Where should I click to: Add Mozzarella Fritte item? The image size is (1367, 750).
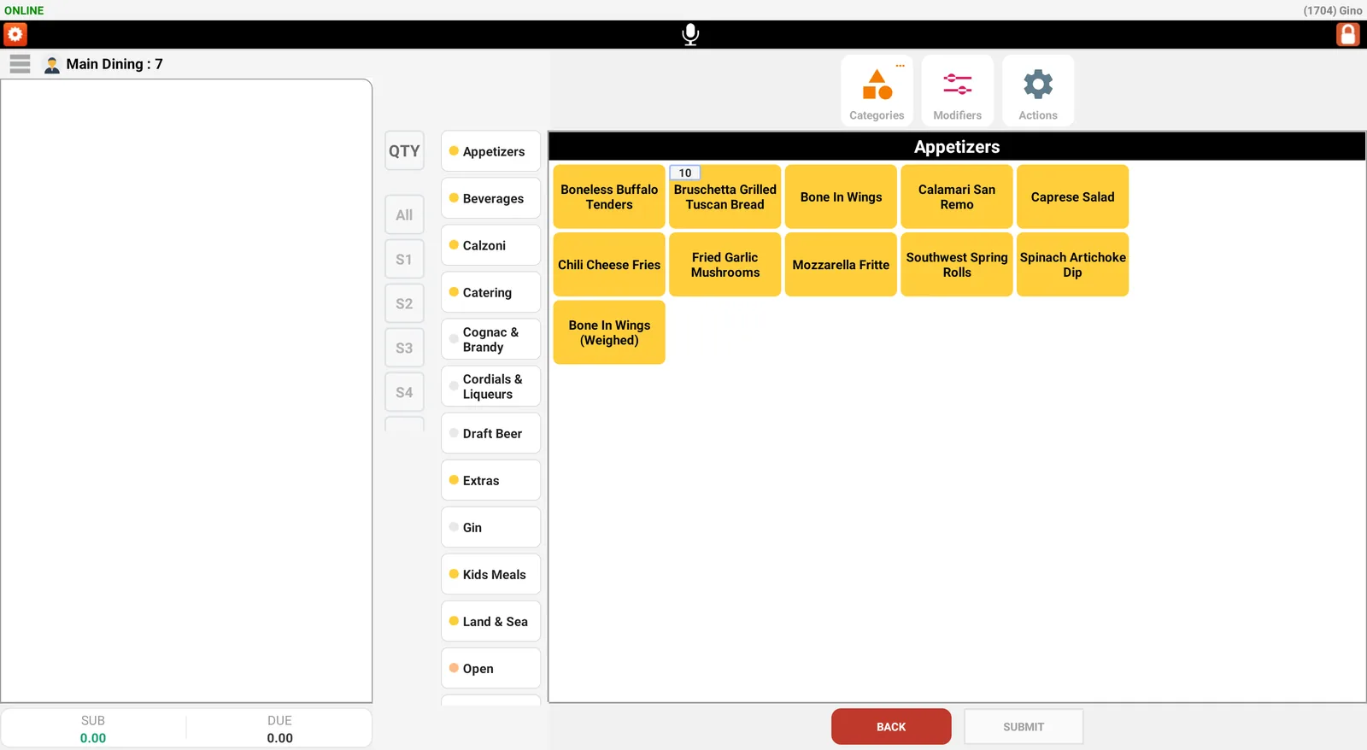[x=841, y=265]
